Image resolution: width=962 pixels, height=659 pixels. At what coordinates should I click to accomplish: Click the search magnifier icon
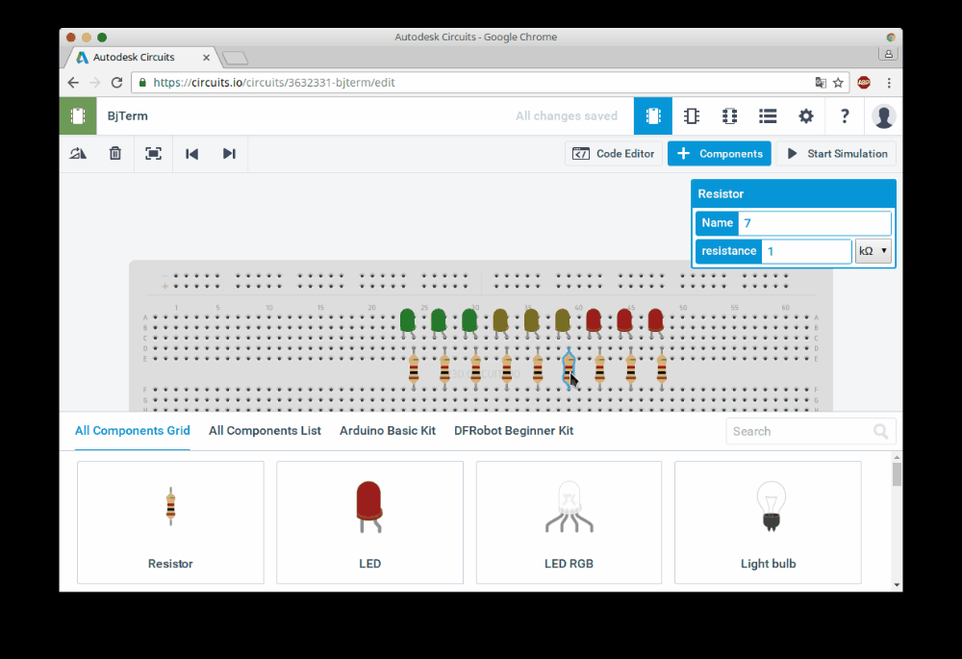pos(881,431)
